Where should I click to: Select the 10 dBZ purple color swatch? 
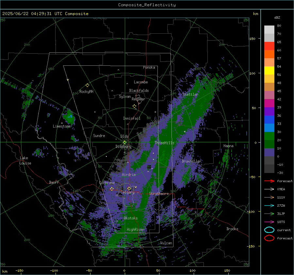(x=269, y=152)
